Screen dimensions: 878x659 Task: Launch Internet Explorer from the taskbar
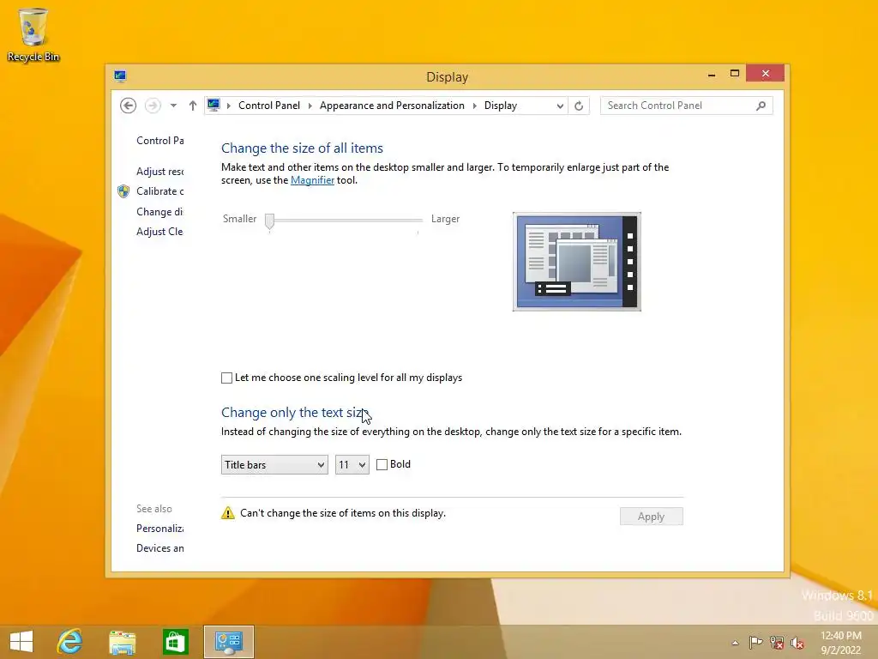(70, 642)
